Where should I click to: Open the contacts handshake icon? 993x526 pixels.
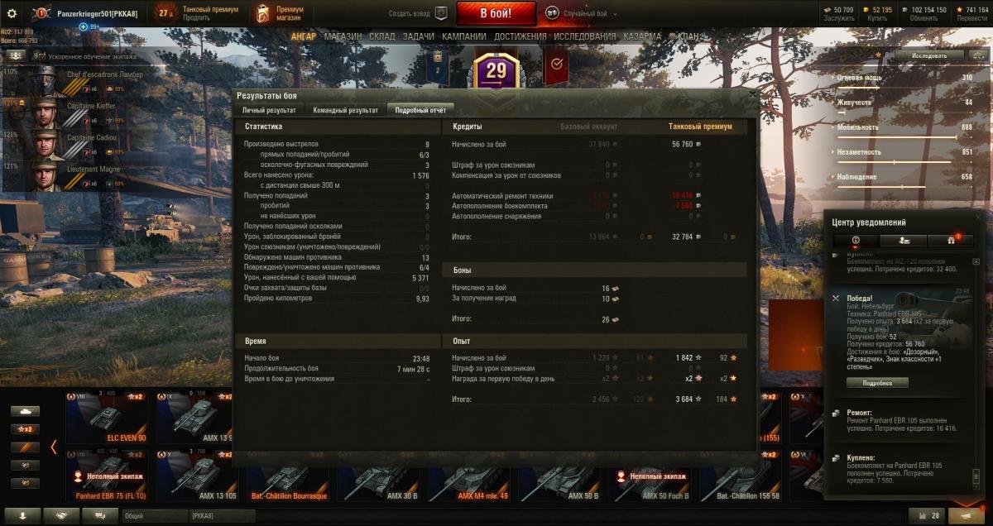(61, 515)
